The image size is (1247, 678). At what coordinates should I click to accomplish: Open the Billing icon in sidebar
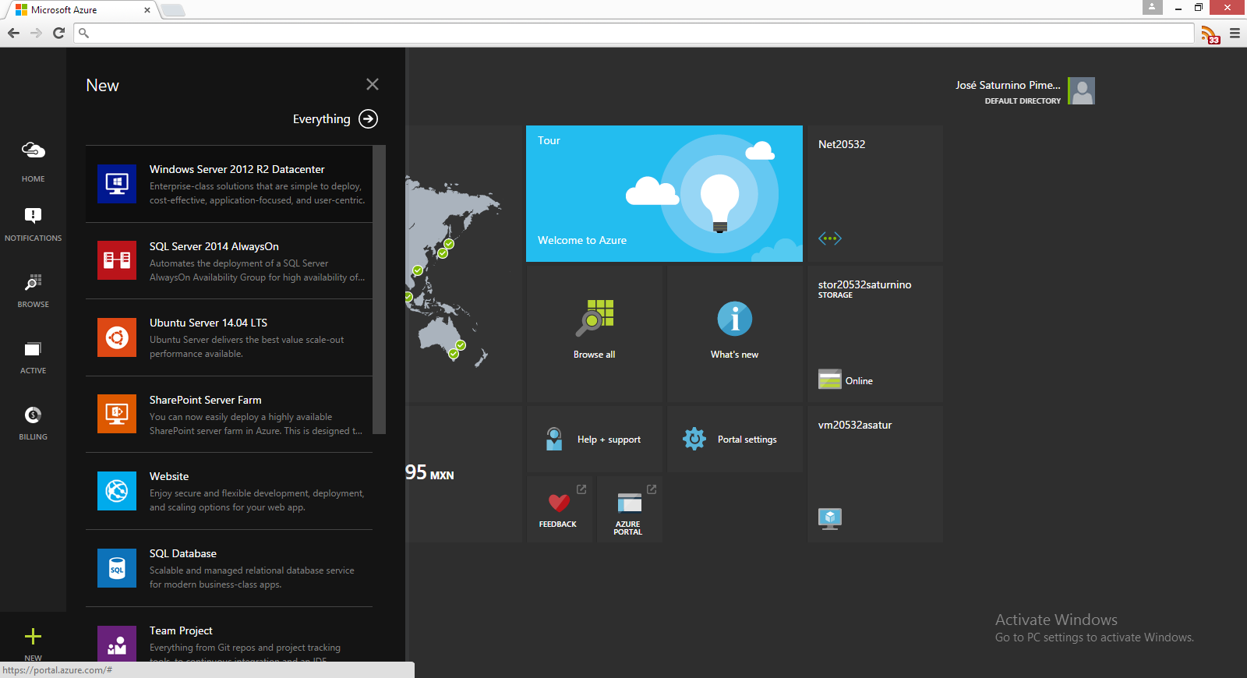tap(33, 415)
